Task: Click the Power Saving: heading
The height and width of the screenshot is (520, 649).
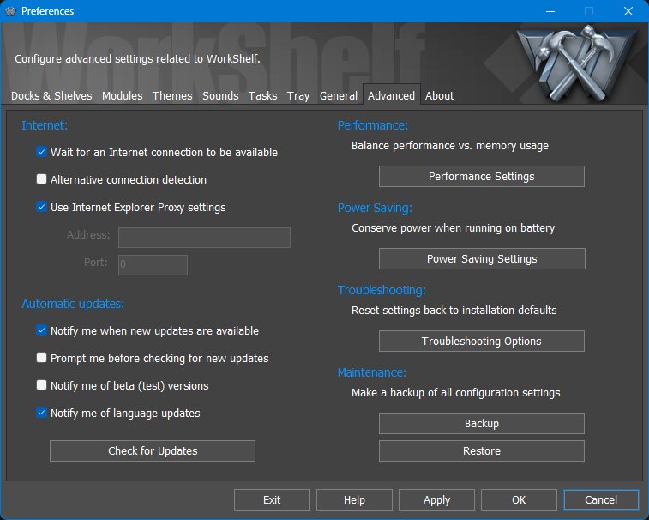Action: pos(375,208)
